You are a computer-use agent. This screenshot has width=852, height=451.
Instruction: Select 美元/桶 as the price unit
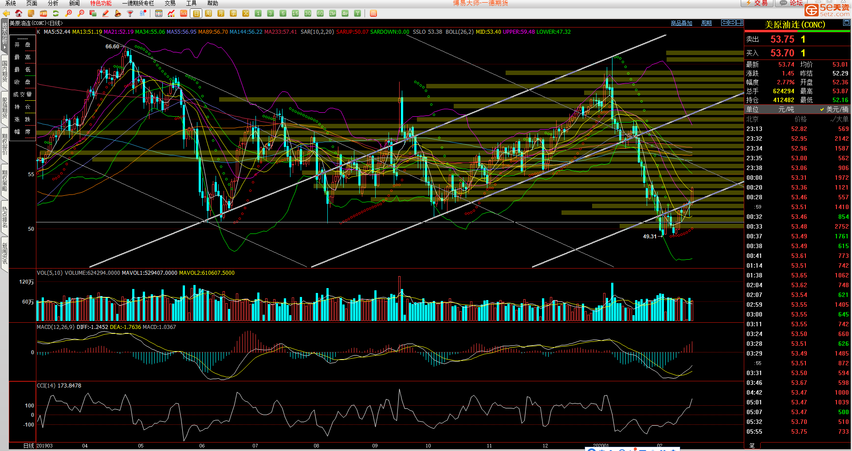click(836, 109)
